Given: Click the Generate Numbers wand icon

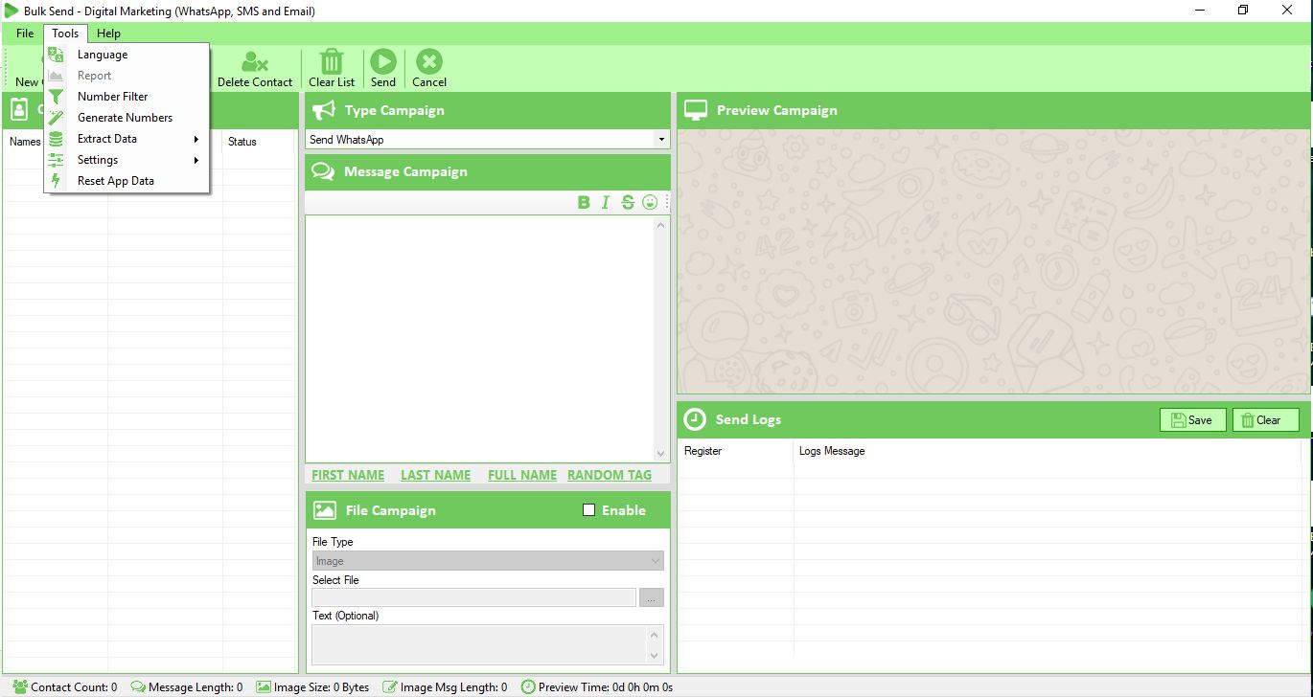Looking at the screenshot, I should coord(57,118).
